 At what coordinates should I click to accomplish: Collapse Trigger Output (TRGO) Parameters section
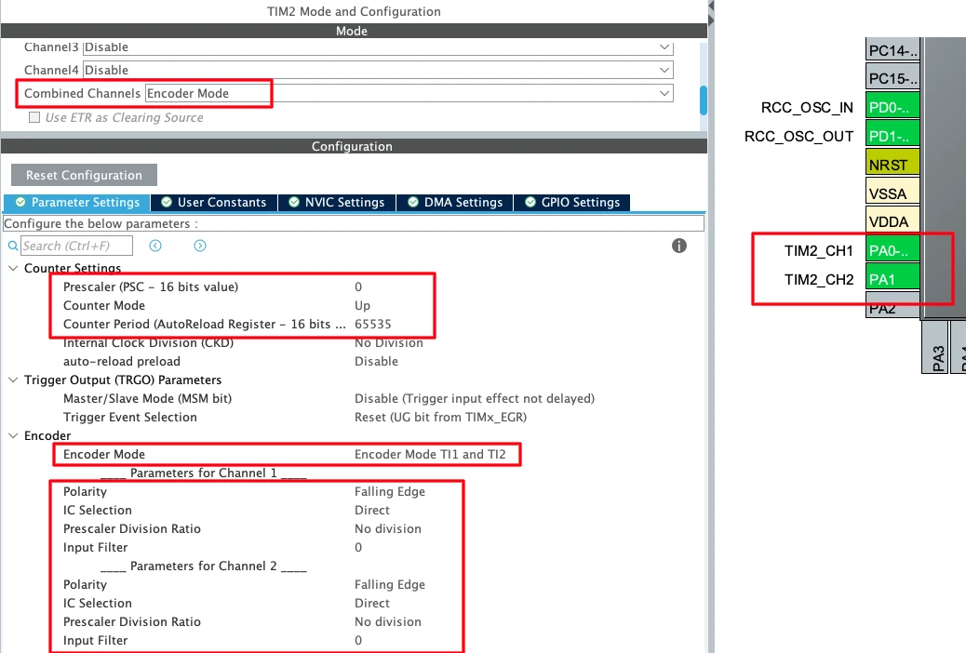pyautogui.click(x=13, y=380)
